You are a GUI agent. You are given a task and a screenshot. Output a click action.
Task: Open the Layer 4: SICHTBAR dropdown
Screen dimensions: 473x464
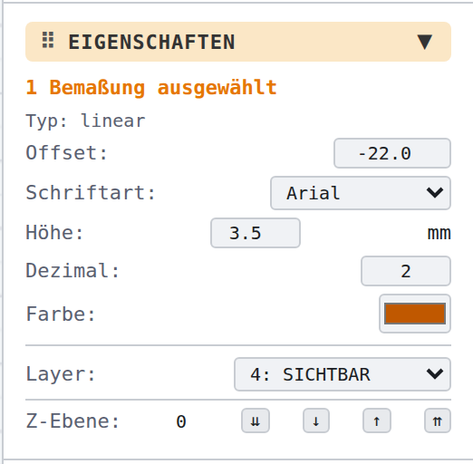pos(343,374)
